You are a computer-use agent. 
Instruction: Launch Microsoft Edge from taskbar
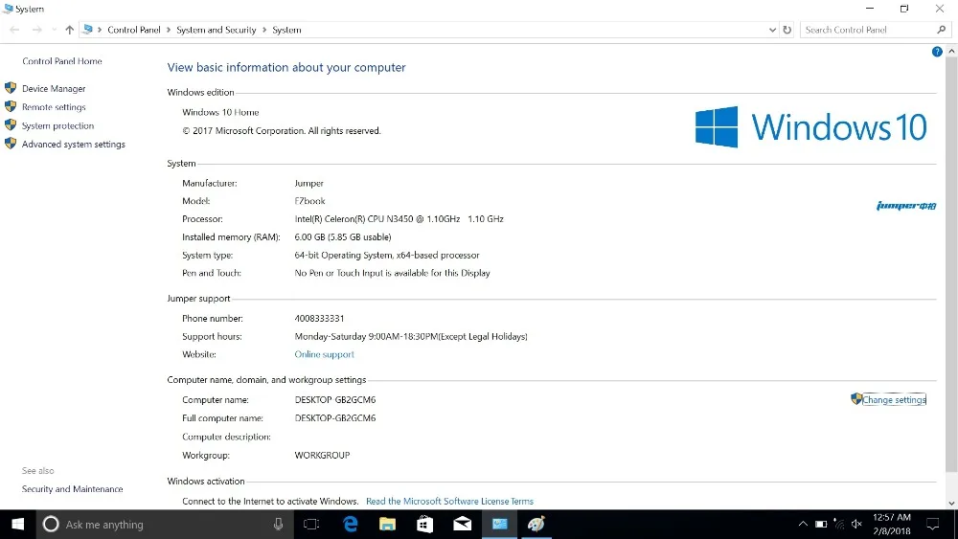coord(350,524)
